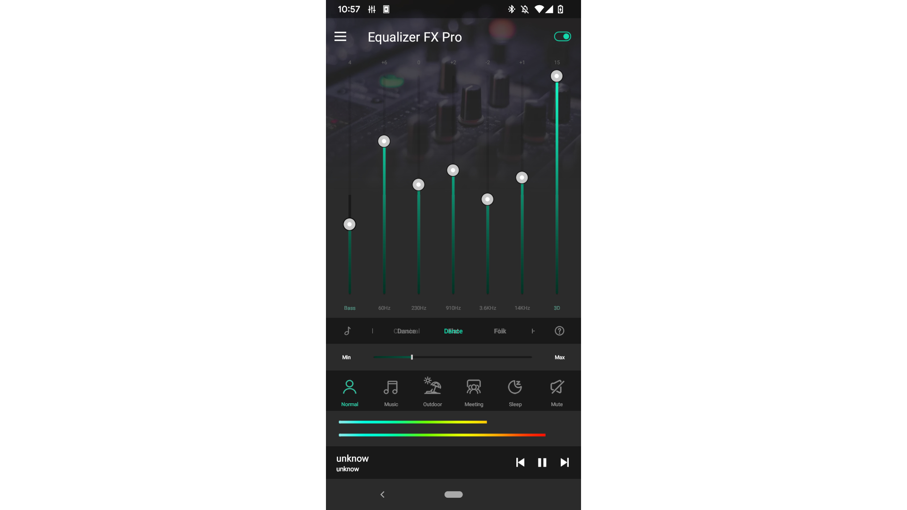
Task: Click the music note preset icon
Action: (347, 331)
